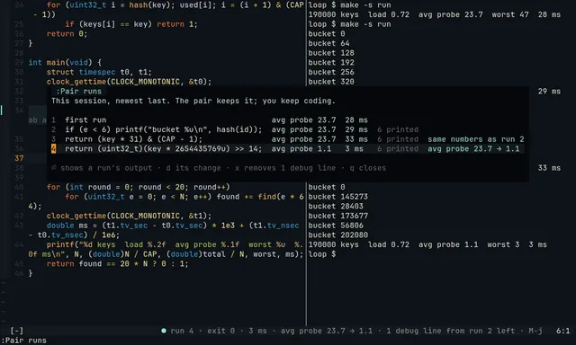The image size is (576, 345).
Task: Click the enter-key glyph in the hint line
Action: pyautogui.click(x=54, y=168)
